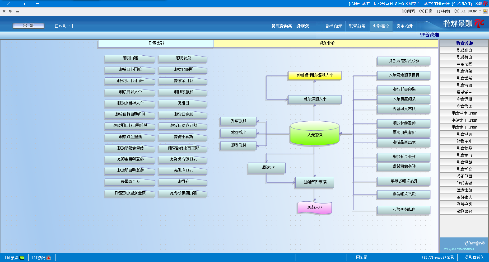Click the 报表查询 section header
489x262 pixels.
(156, 43)
